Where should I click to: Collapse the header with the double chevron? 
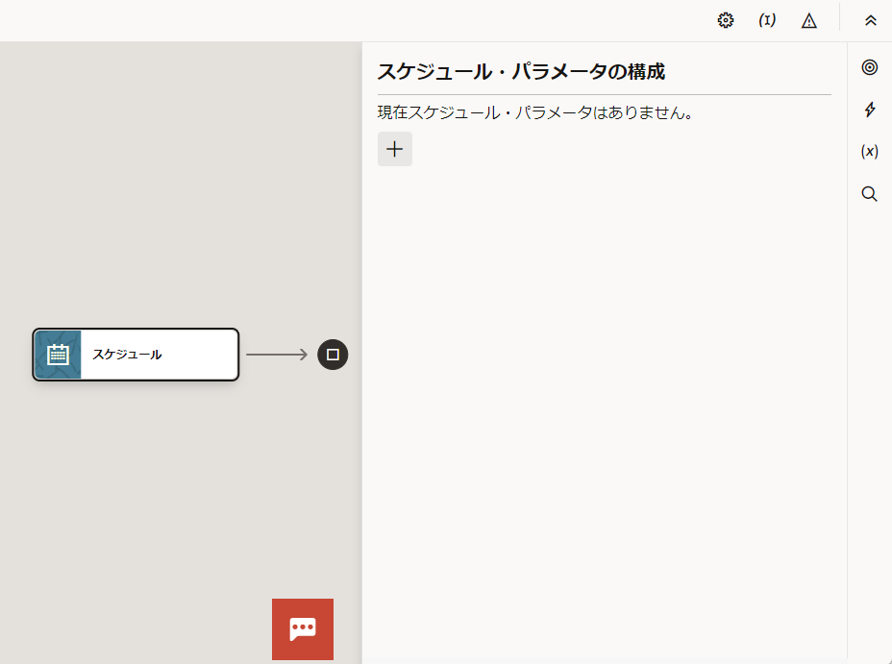pos(871,20)
